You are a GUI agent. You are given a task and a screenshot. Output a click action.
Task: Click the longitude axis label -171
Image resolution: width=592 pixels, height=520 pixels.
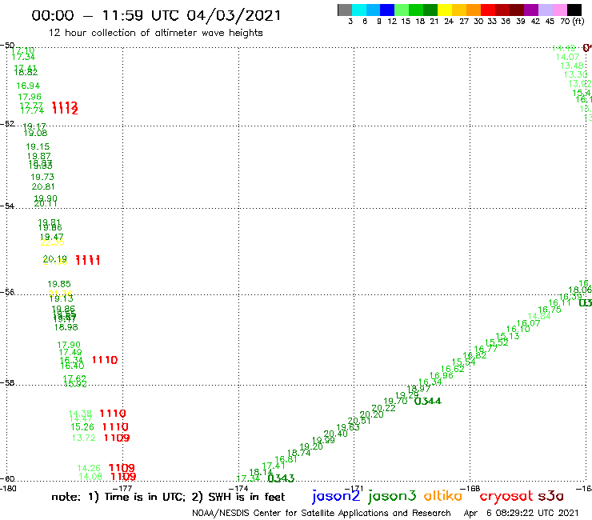pyautogui.click(x=354, y=488)
